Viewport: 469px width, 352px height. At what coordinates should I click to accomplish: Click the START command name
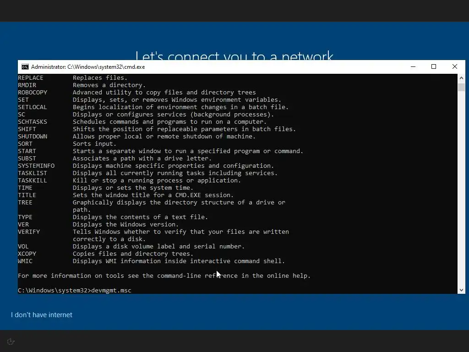click(x=27, y=151)
